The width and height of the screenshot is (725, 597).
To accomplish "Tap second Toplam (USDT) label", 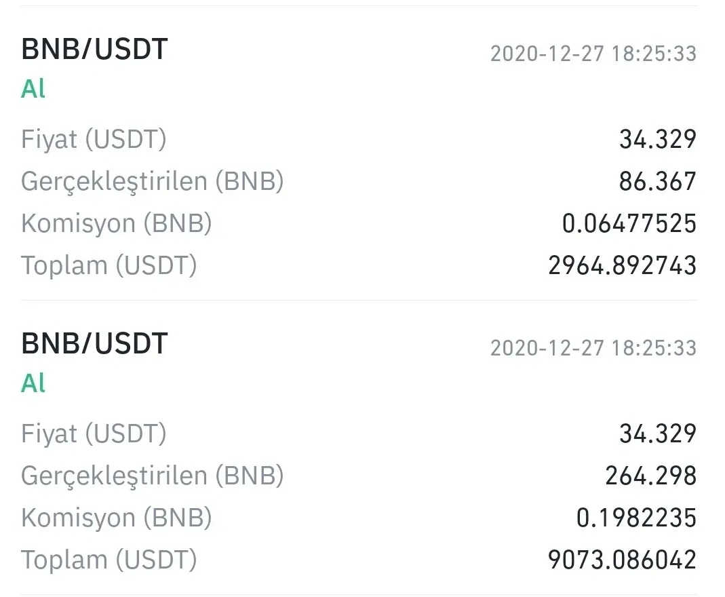I will point(109,560).
